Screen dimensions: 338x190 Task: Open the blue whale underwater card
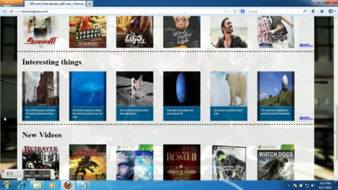click(88, 96)
